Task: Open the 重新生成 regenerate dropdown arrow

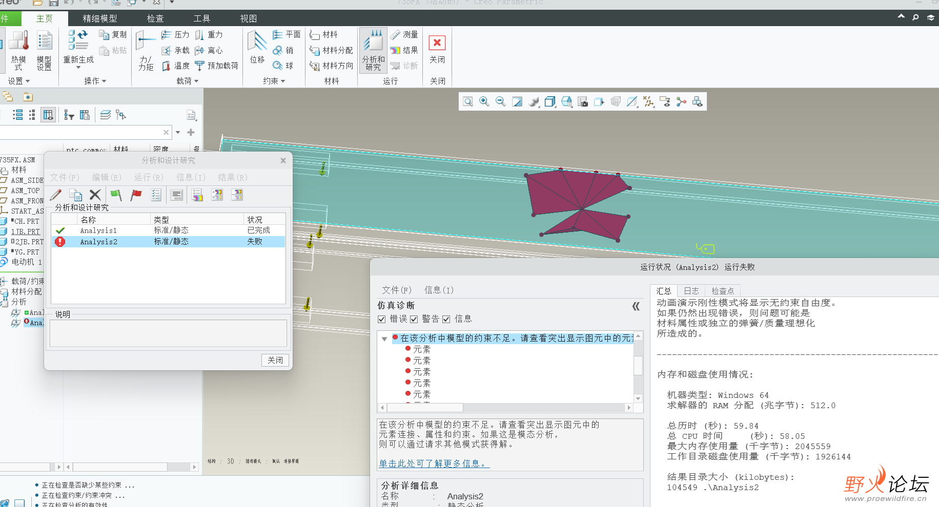Action: [78, 68]
